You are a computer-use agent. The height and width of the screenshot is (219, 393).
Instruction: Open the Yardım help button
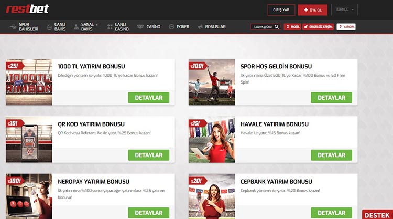pos(346,27)
